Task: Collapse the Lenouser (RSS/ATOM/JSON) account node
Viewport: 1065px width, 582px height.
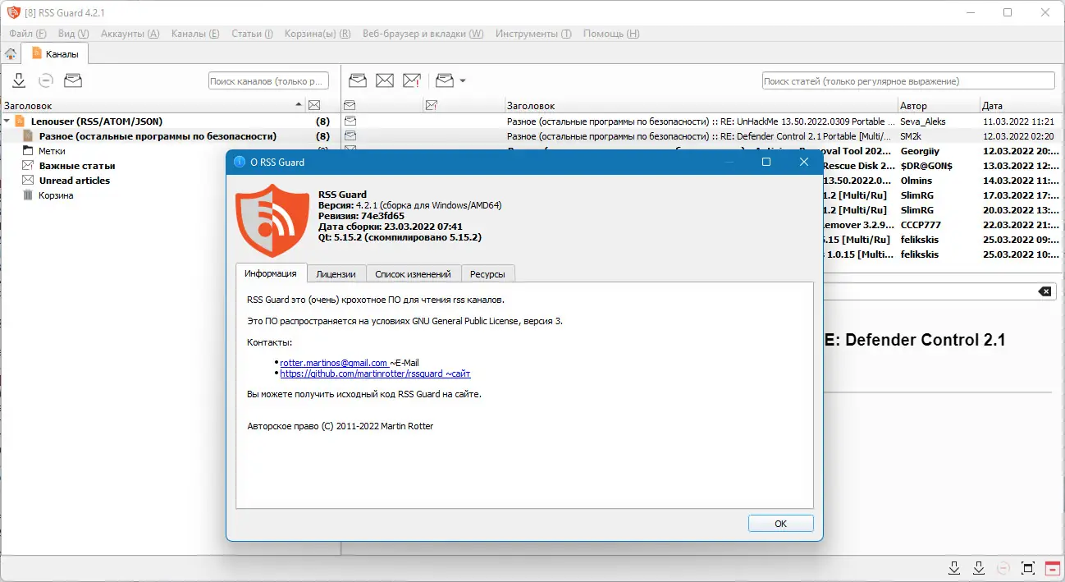Action: click(7, 121)
